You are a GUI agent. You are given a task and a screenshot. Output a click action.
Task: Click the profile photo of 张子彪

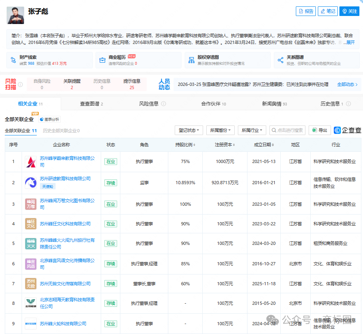pyautogui.click(x=15, y=15)
